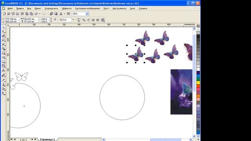Click the No Color swatch with X

click(198, 33)
